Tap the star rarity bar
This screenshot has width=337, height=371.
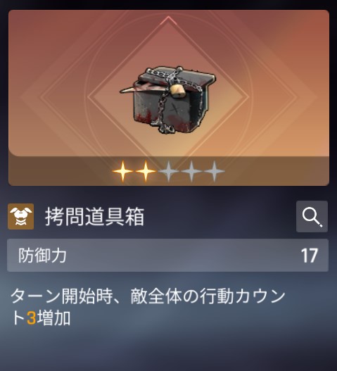pyautogui.click(x=169, y=171)
